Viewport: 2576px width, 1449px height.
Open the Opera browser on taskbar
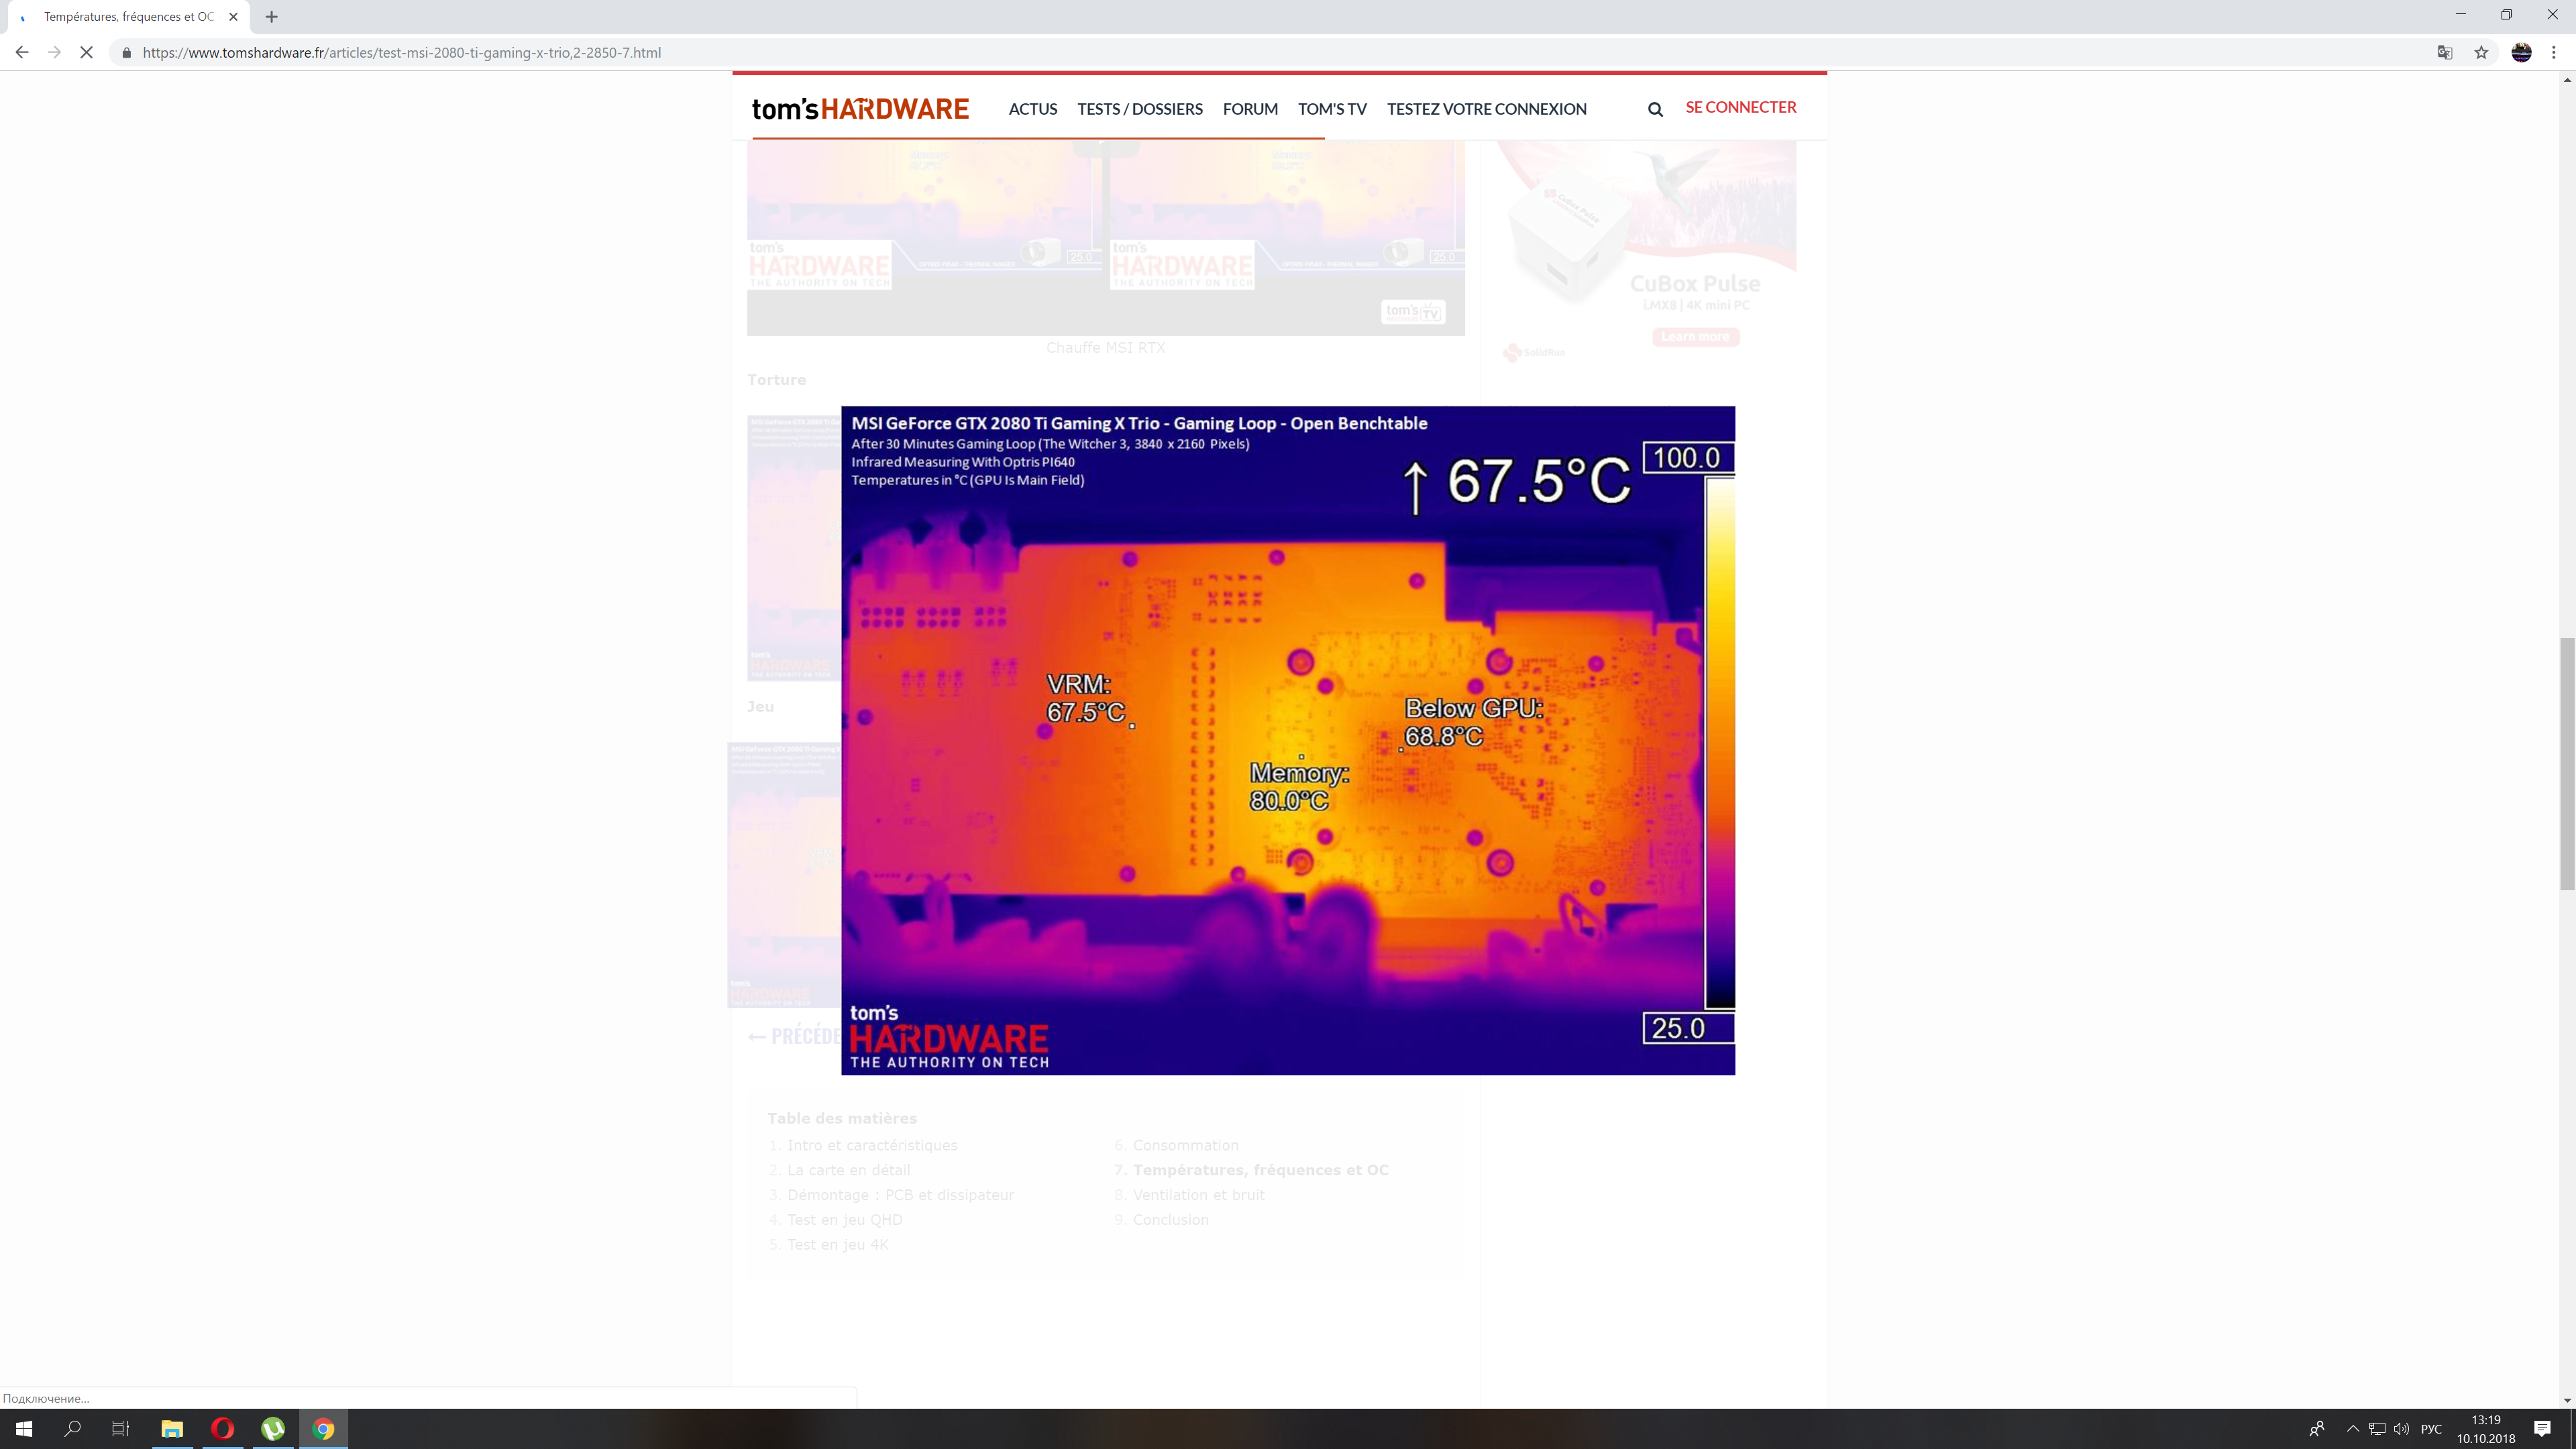[x=222, y=1428]
